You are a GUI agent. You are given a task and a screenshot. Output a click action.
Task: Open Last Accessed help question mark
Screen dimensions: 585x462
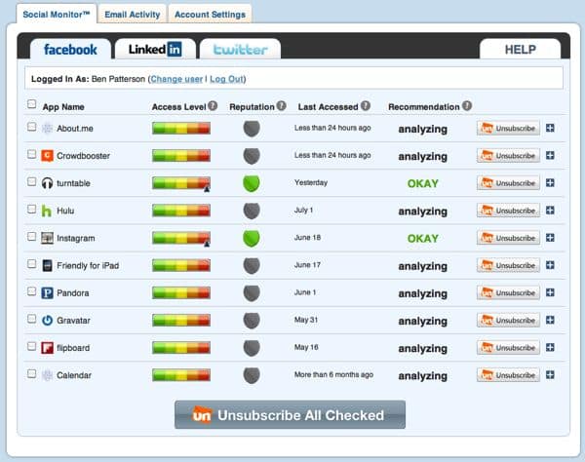point(366,106)
